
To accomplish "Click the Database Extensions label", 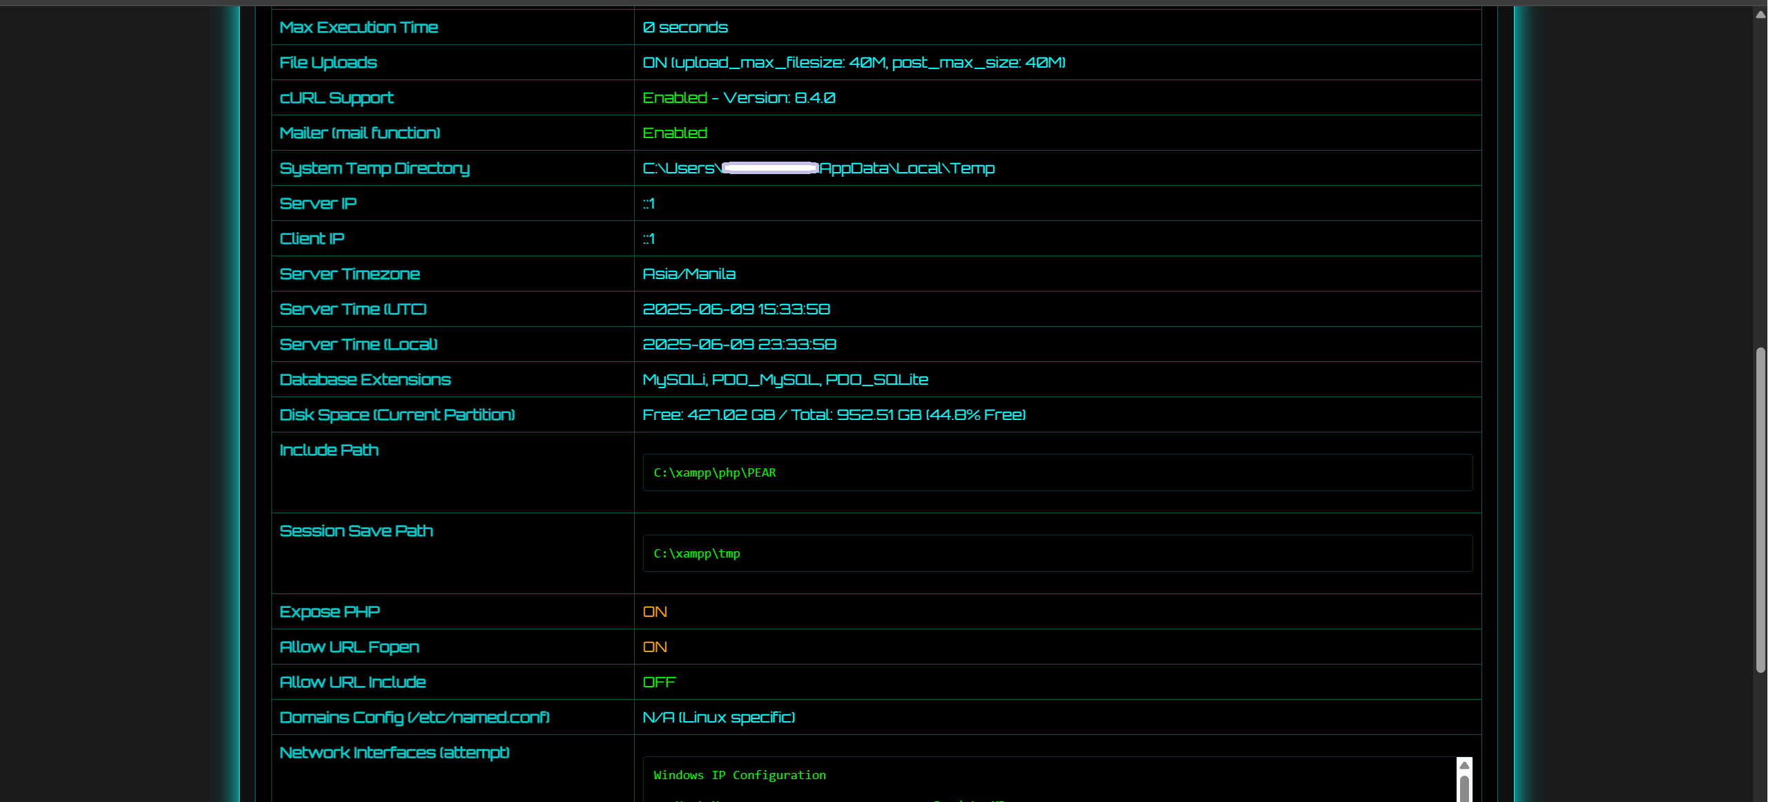I will tap(365, 380).
